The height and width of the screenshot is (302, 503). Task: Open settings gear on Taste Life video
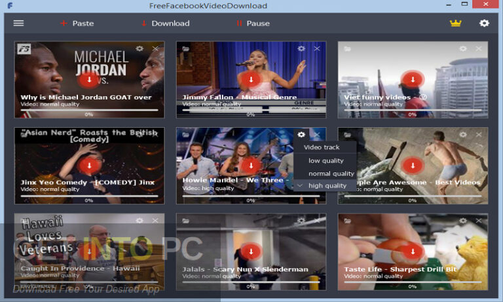pyautogui.click(x=463, y=221)
